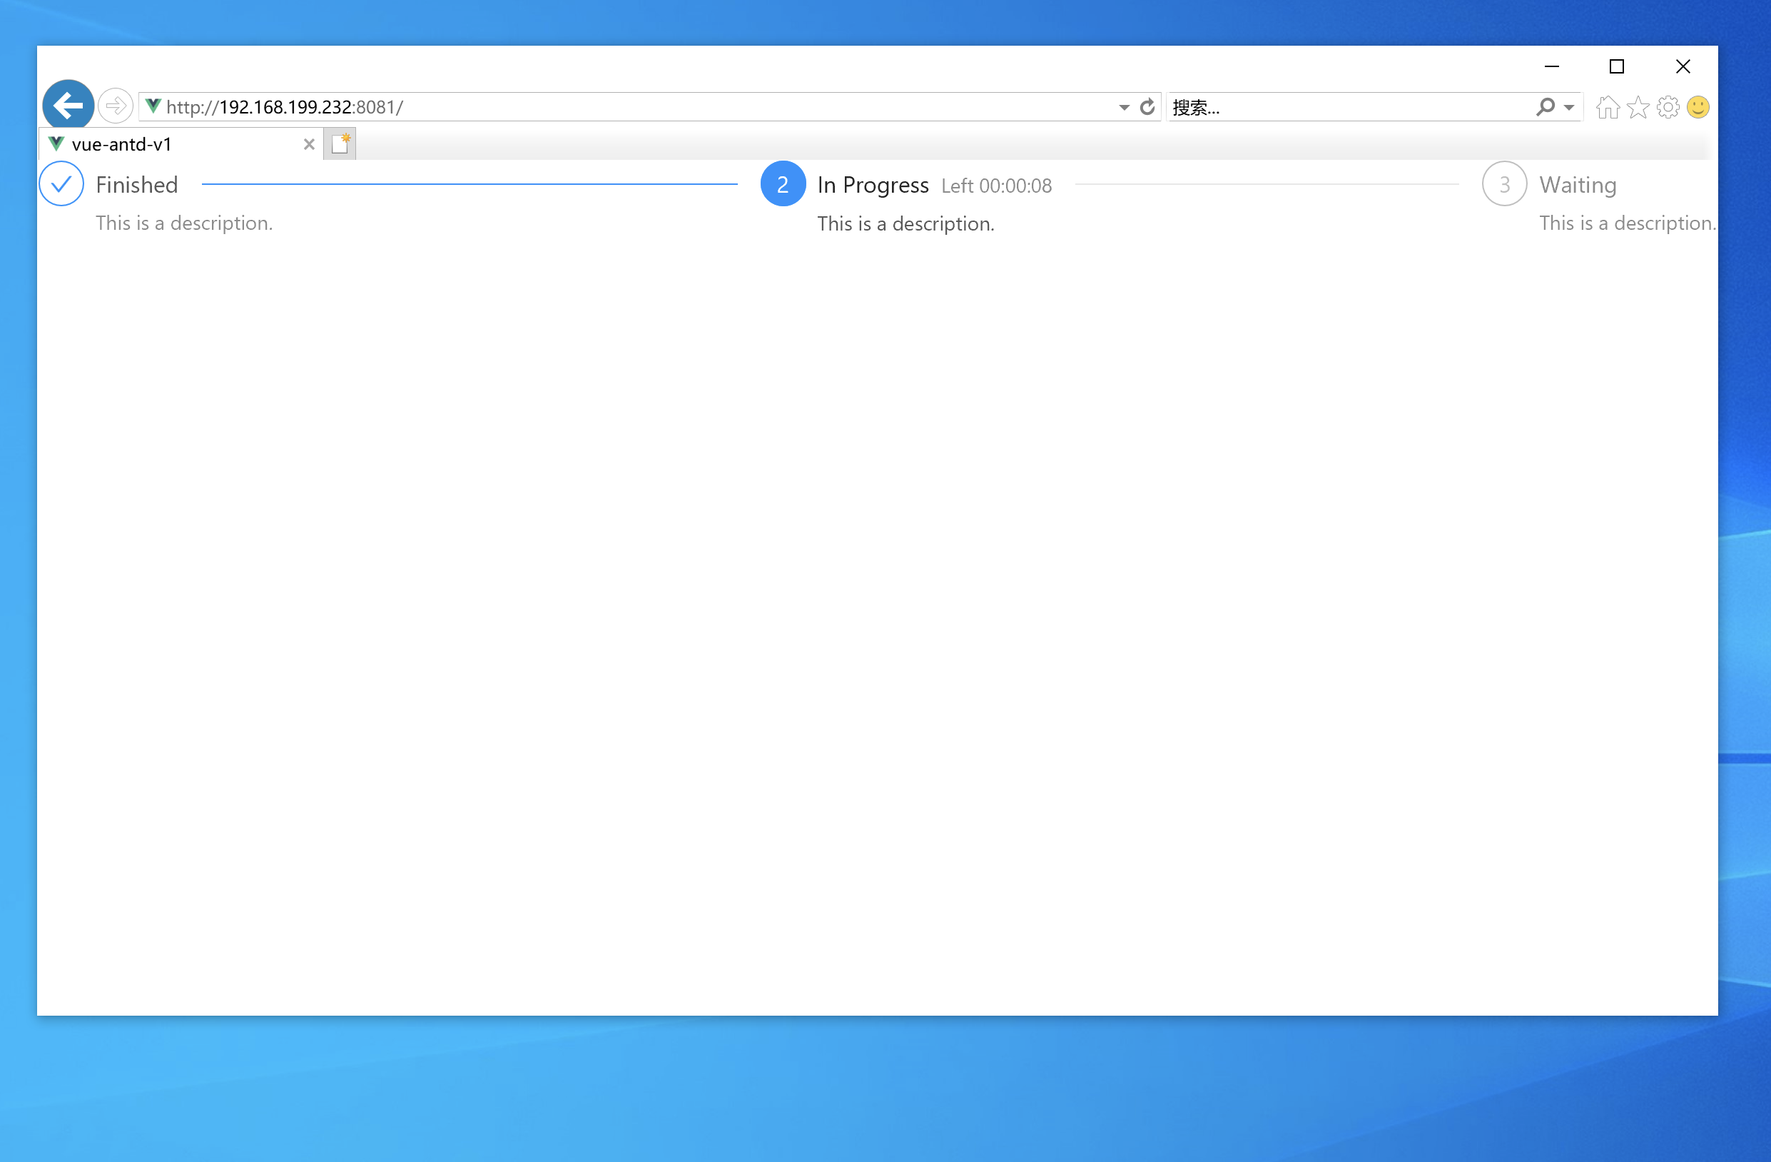This screenshot has width=1771, height=1162.
Task: Click the refresh page icon
Action: click(1146, 106)
